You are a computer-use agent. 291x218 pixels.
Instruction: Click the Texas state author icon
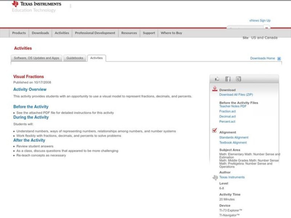click(215, 177)
